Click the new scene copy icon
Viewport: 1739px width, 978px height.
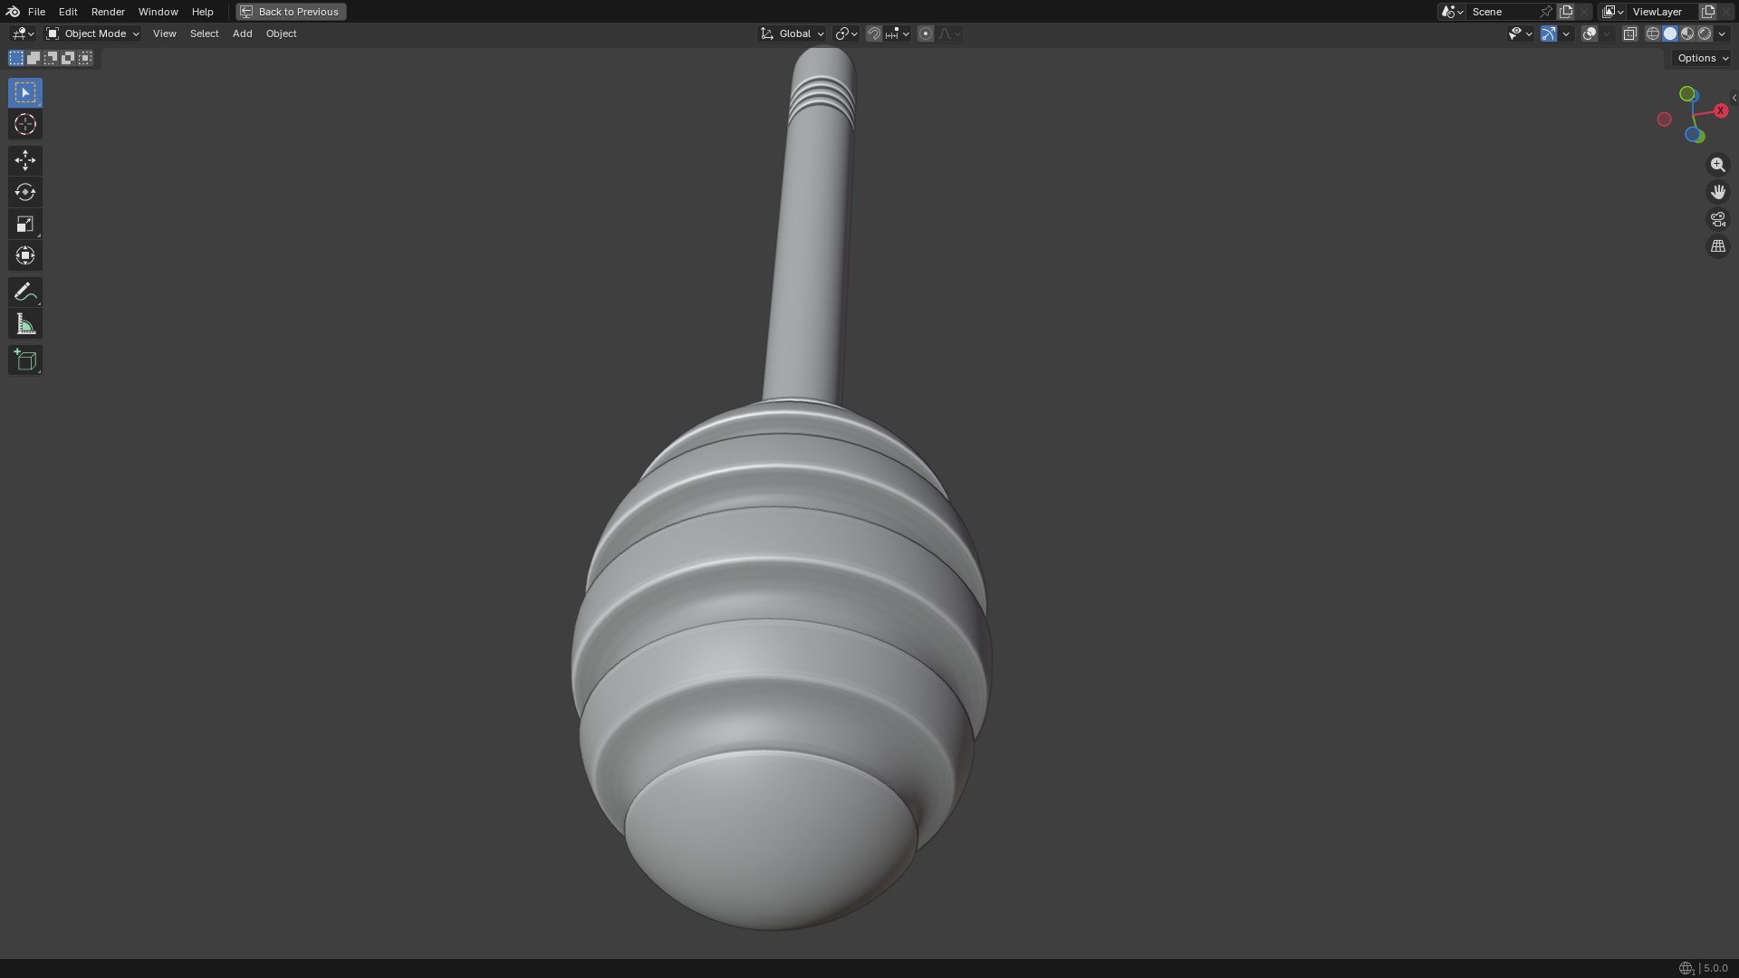click(x=1566, y=12)
